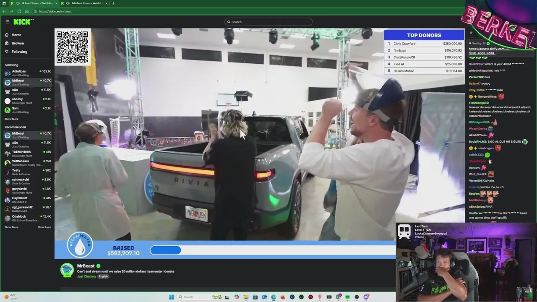Show more Recommended channels
Image resolution: width=537 pixels, height=302 pixels.
pyautogui.click(x=11, y=227)
